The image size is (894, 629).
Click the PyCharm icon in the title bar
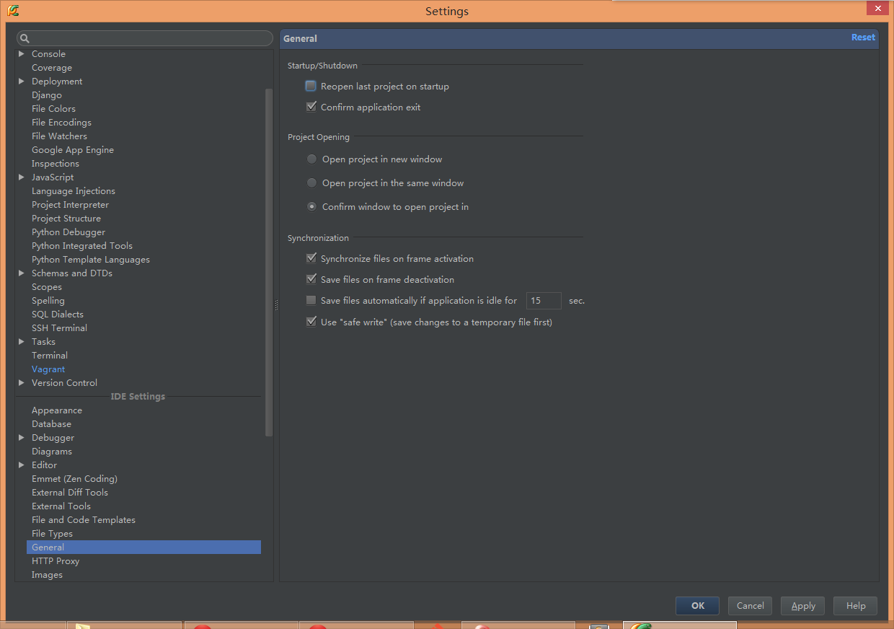13,11
